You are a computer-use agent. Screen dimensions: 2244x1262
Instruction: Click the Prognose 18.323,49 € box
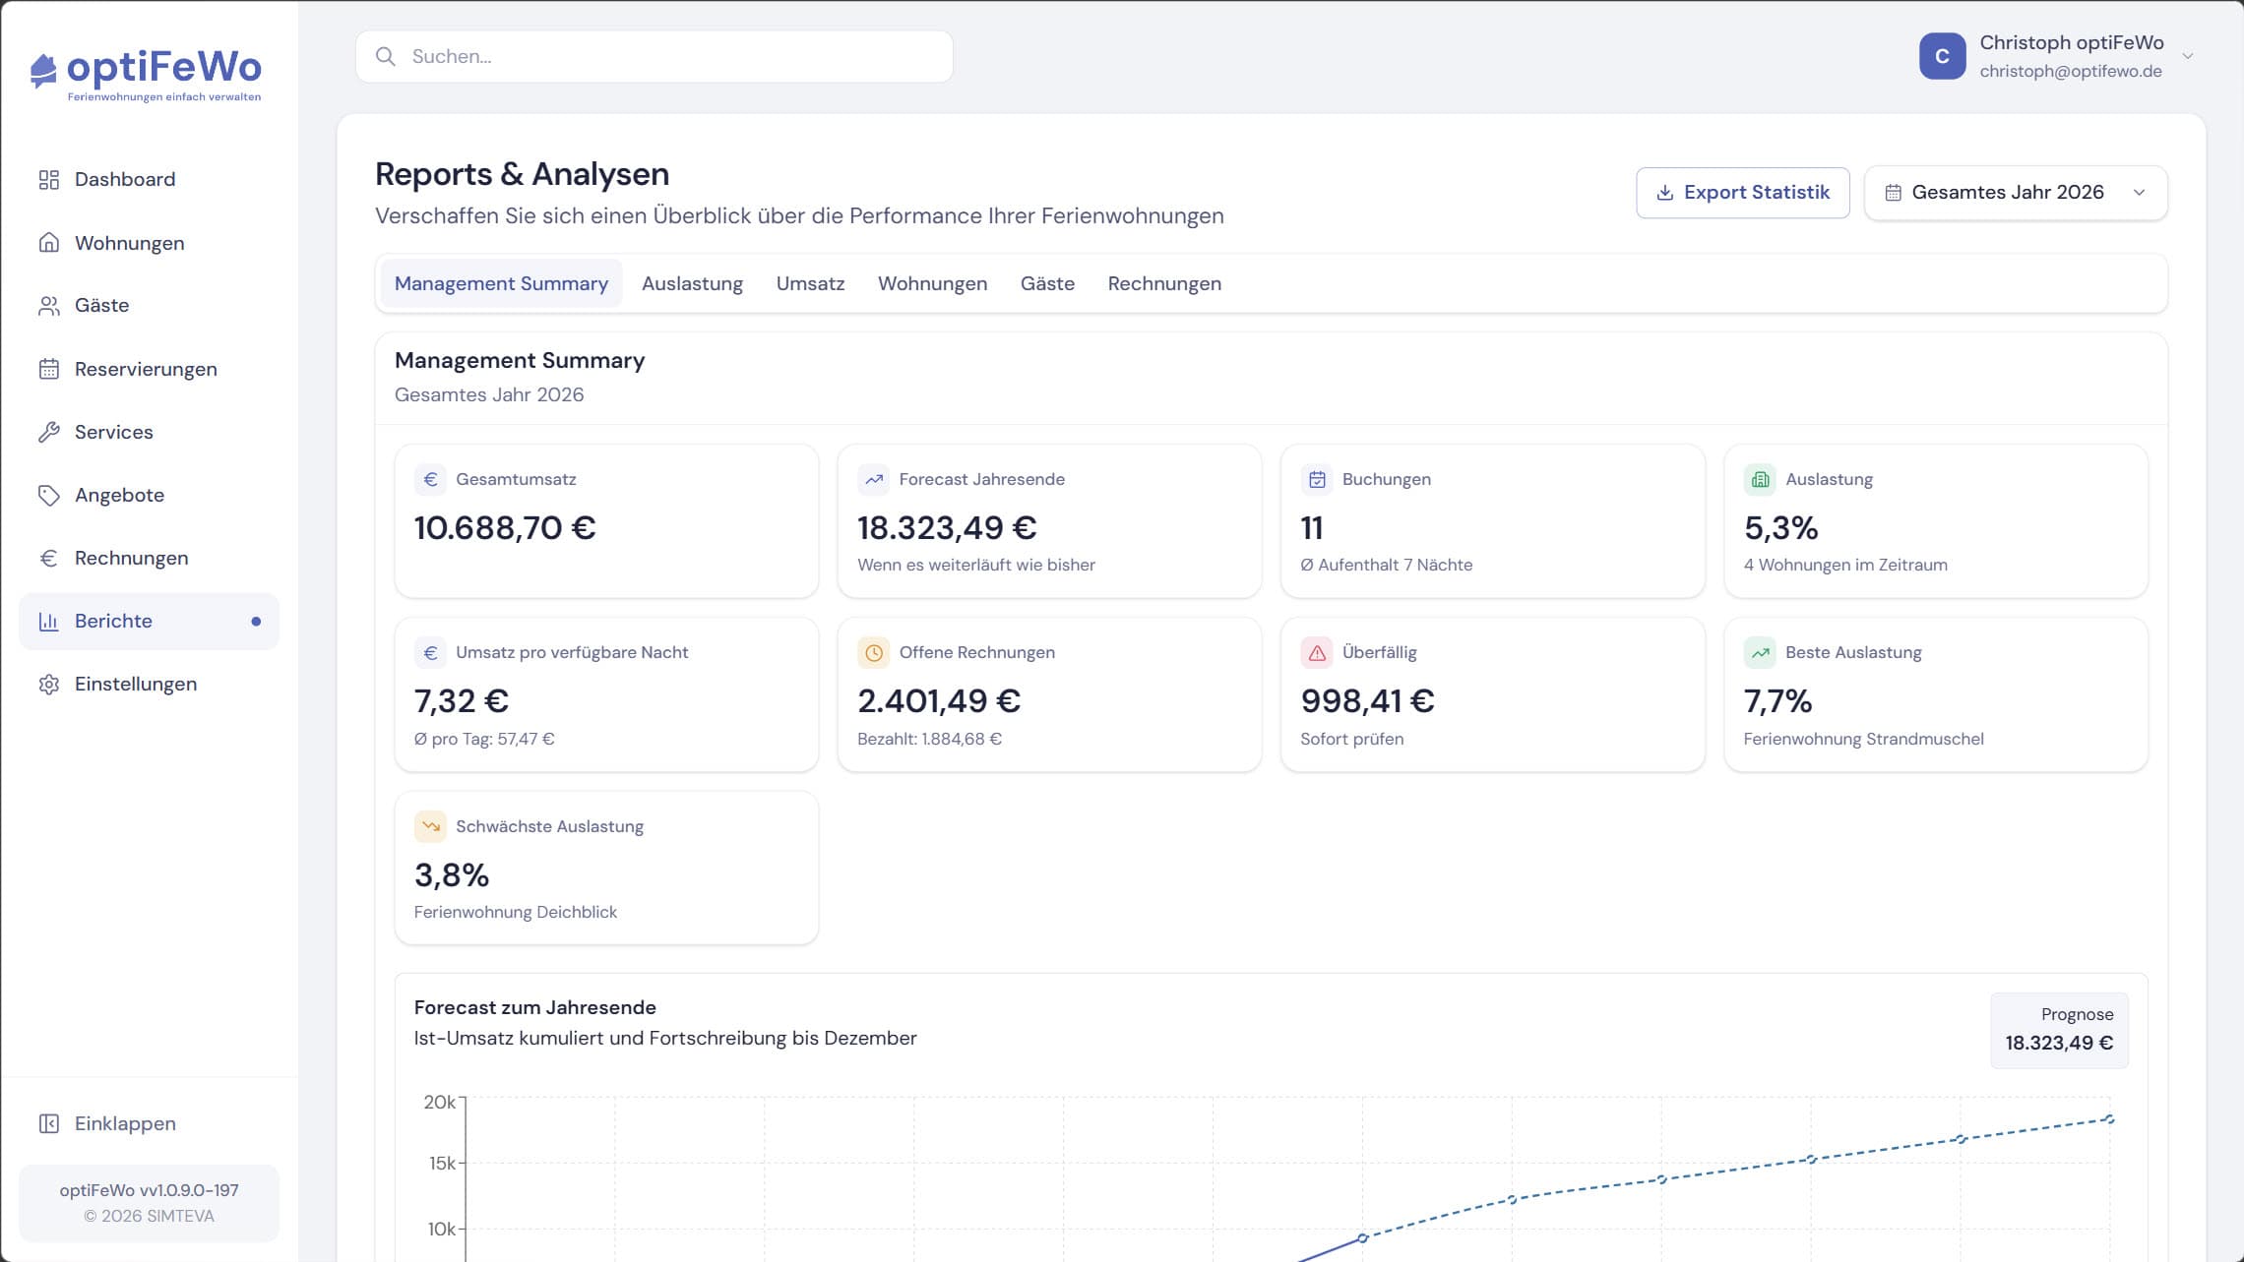pyautogui.click(x=2059, y=1030)
